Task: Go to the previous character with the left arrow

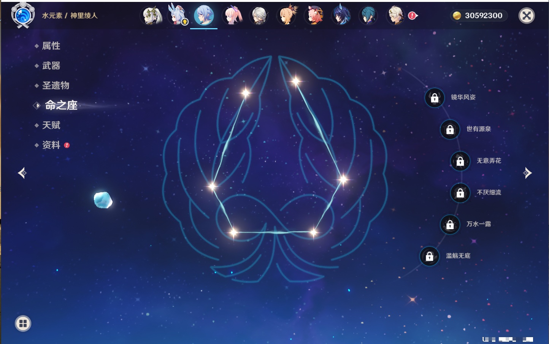Action: pos(22,173)
